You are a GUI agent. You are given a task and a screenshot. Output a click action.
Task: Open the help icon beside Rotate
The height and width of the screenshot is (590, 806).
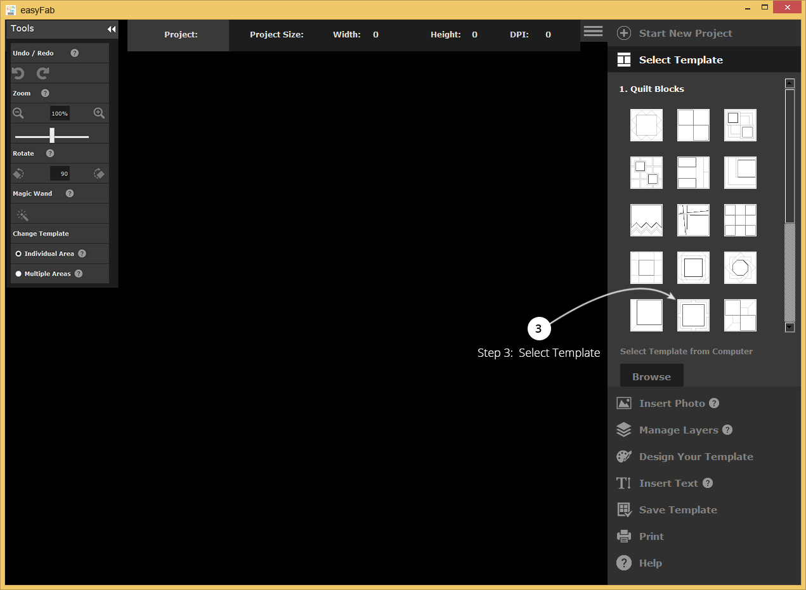50,153
